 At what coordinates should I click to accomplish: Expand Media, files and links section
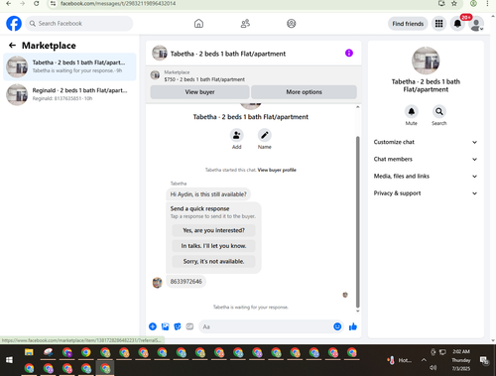426,177
